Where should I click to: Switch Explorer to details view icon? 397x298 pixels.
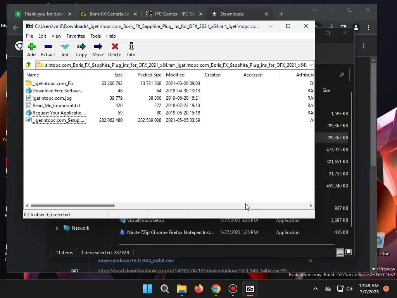pos(340,252)
